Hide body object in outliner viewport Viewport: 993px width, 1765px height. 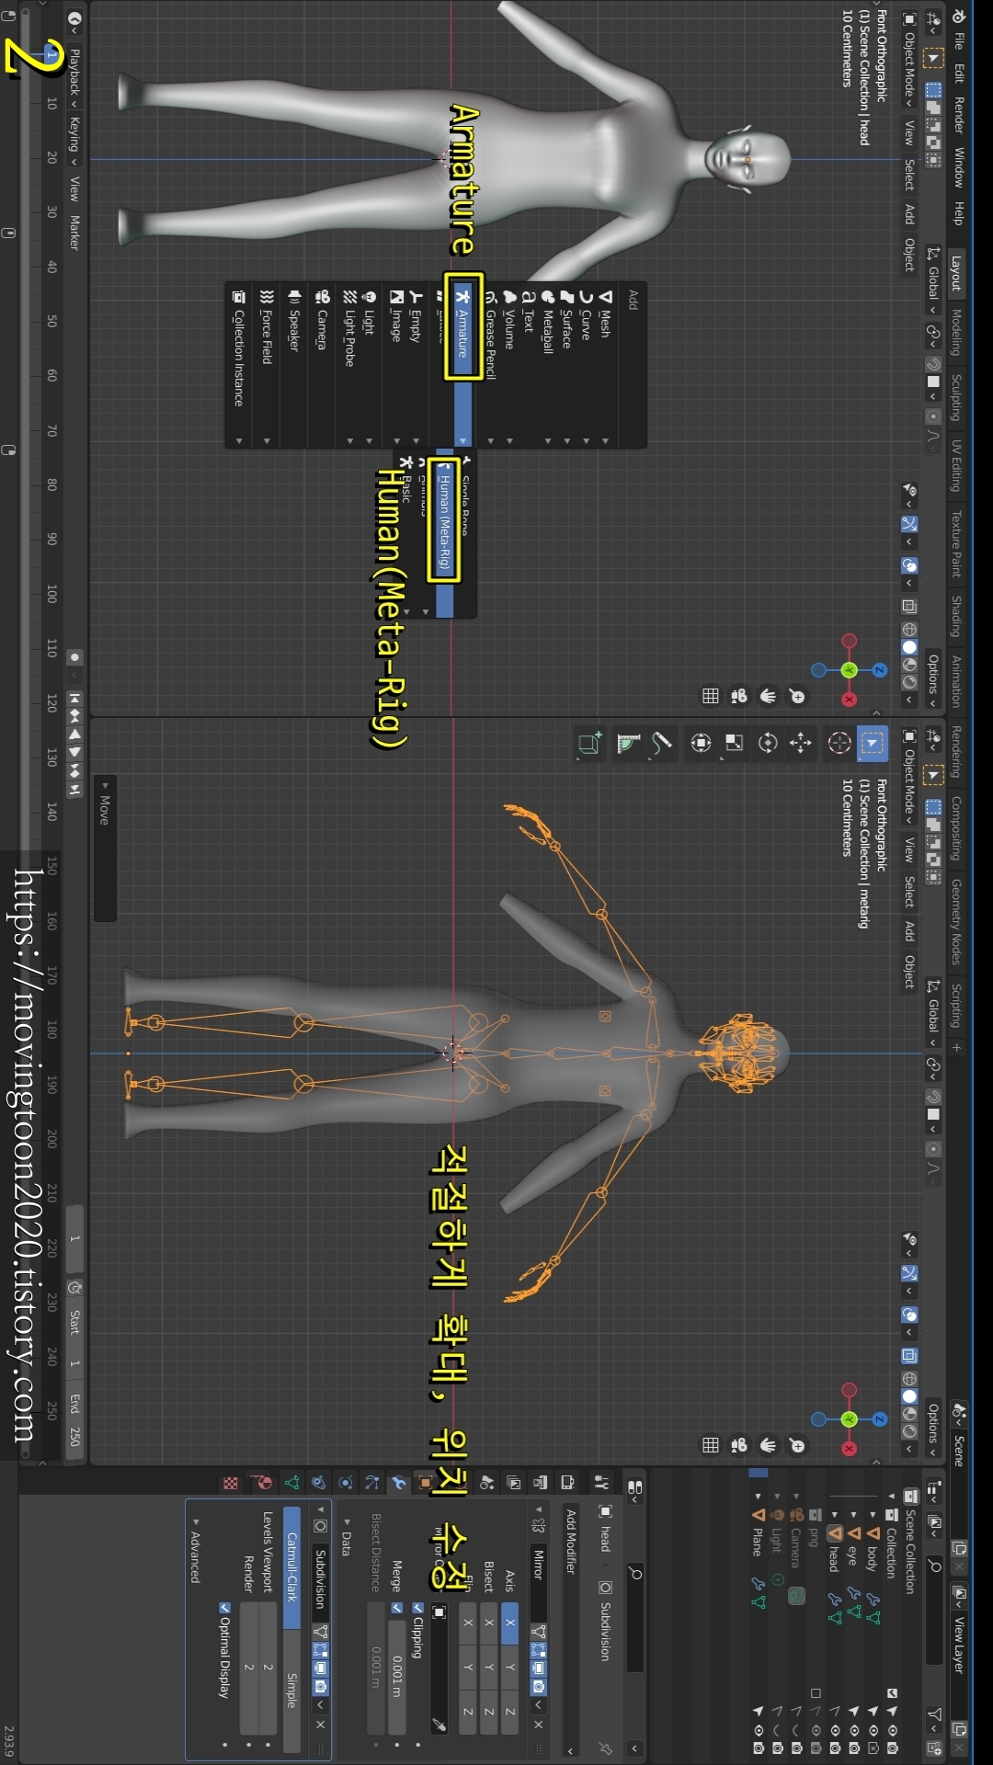[x=873, y=1729]
